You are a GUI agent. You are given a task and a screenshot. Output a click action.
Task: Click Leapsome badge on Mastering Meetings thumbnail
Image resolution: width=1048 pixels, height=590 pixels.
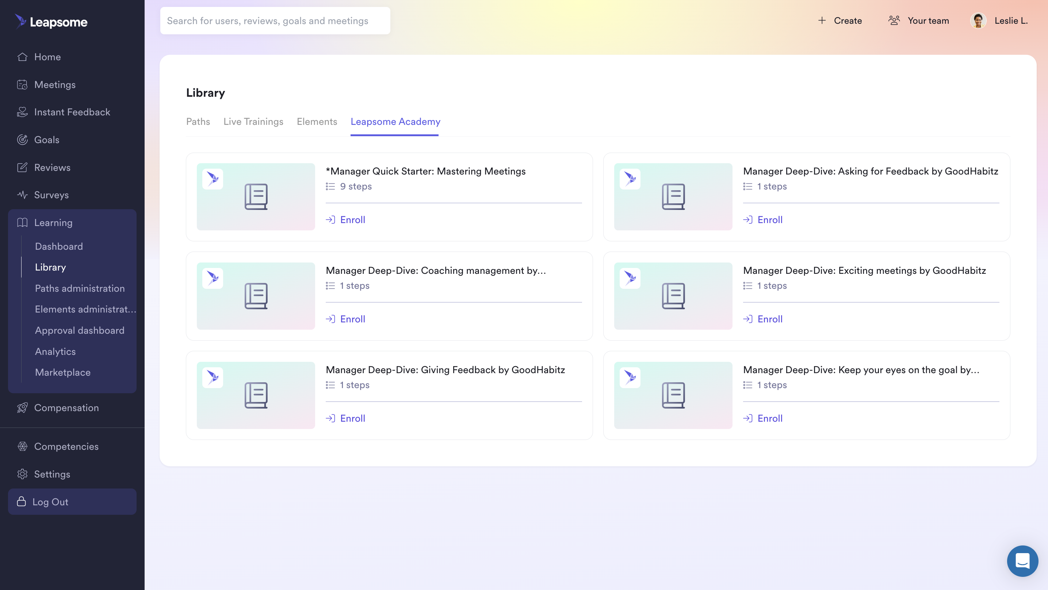(213, 179)
